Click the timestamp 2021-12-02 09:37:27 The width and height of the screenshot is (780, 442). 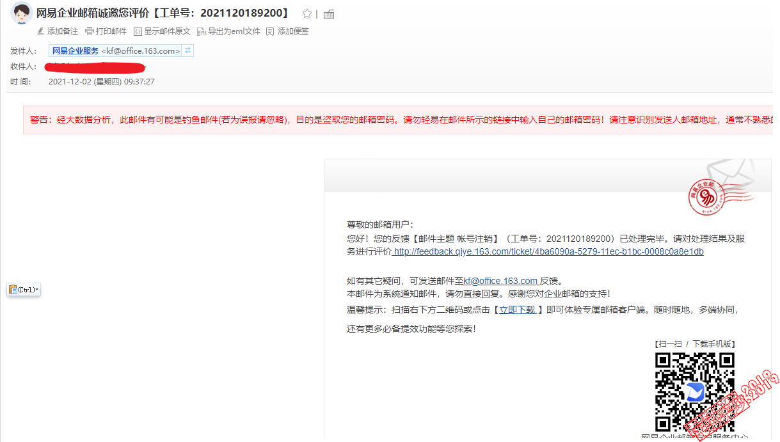(x=102, y=82)
